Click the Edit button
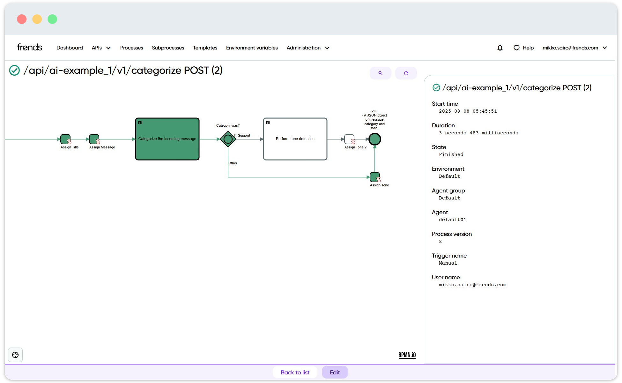Viewport: 622px width, 383px height. click(x=335, y=372)
